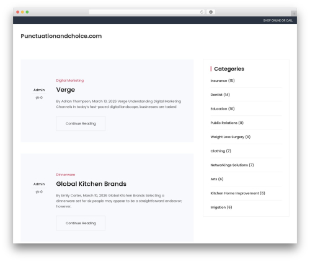Click Continue Reading under Global Kitchen Brands

click(x=81, y=223)
